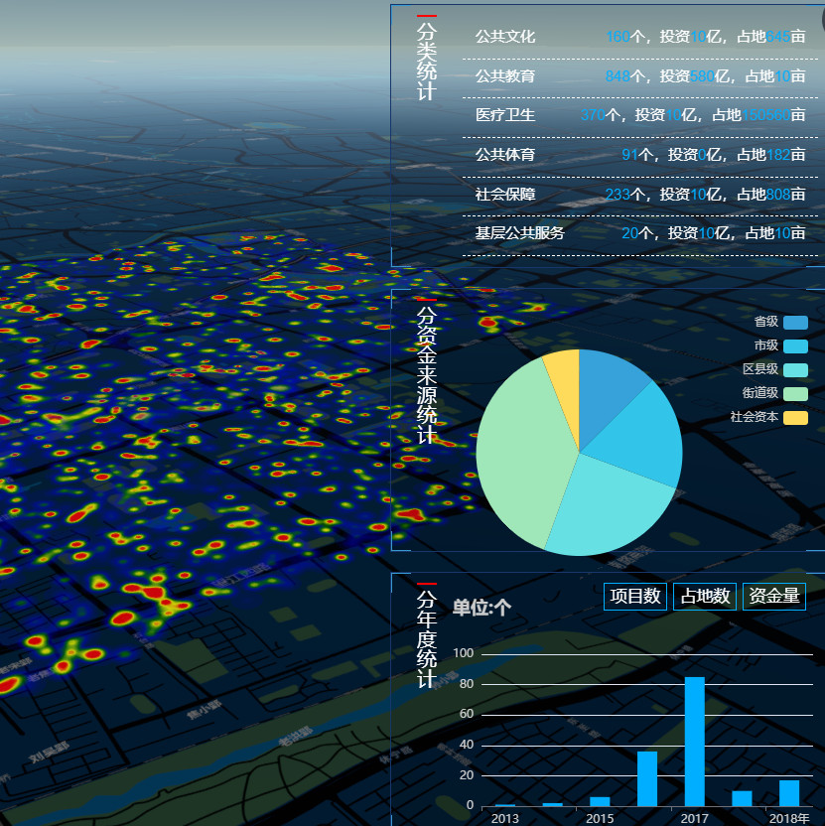Click the tallest bar for 2017
Viewport: 825px width, 826px height.
click(695, 741)
